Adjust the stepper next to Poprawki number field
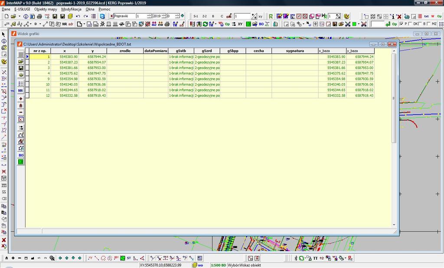The image size is (444, 268). click(149, 16)
